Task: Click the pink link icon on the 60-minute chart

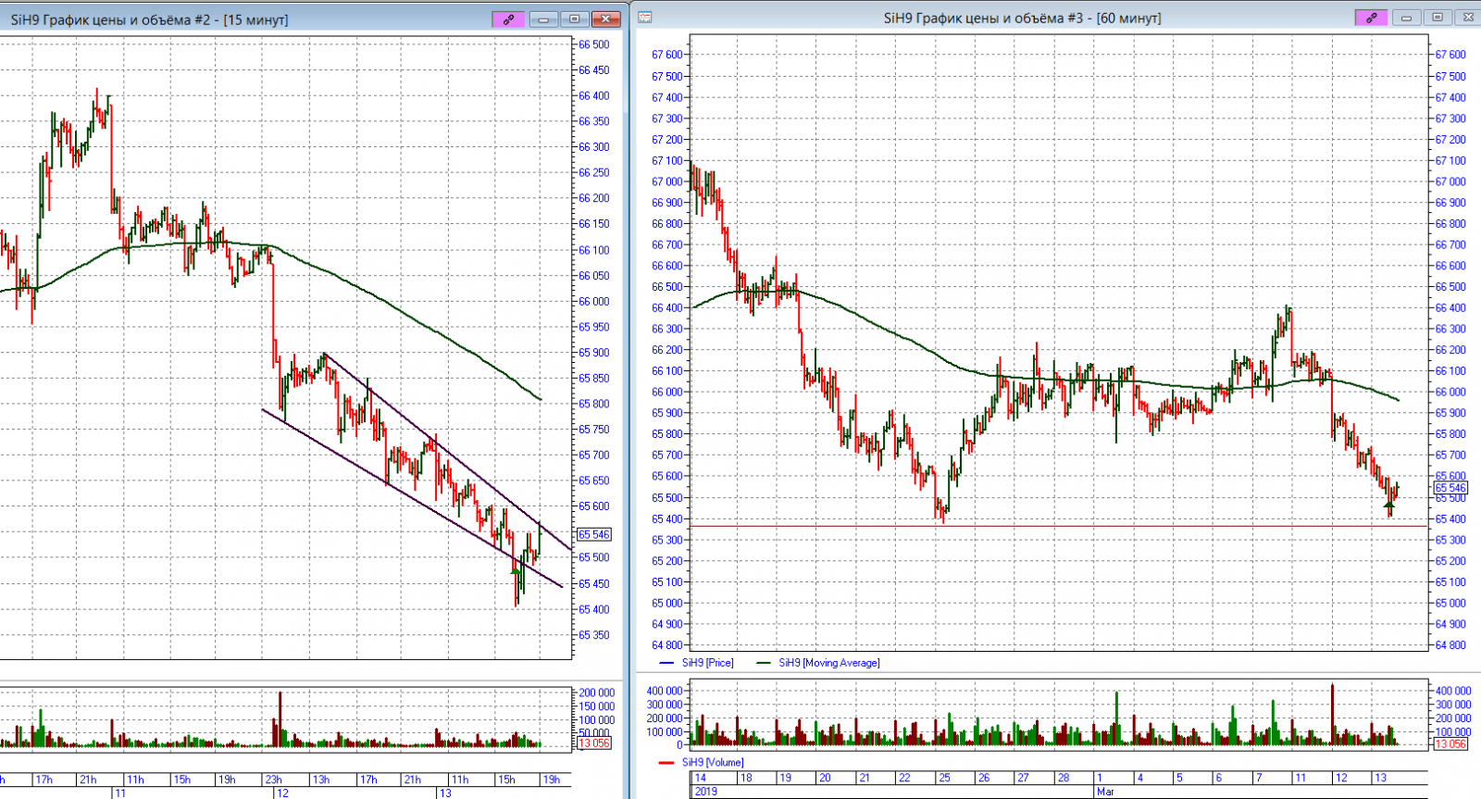Action: pyautogui.click(x=1371, y=18)
